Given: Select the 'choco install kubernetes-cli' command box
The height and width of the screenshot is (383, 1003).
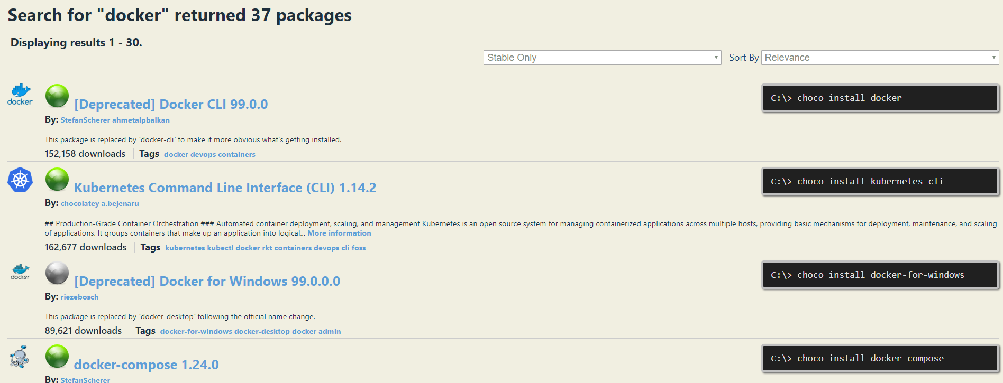Looking at the screenshot, I should point(880,181).
